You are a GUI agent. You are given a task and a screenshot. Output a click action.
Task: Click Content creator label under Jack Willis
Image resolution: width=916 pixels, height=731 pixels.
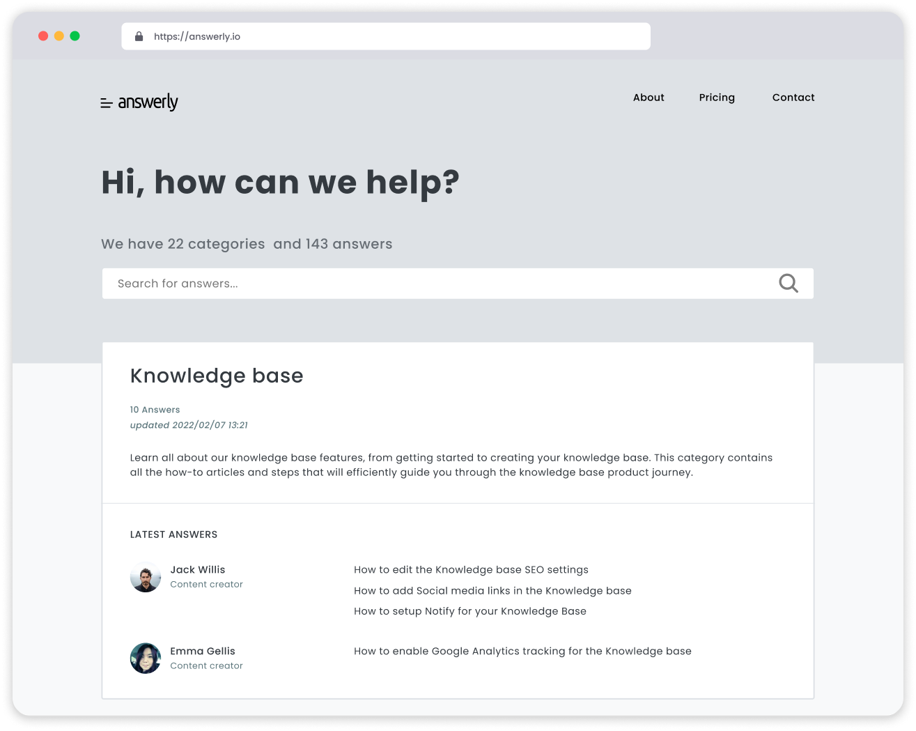(x=206, y=585)
